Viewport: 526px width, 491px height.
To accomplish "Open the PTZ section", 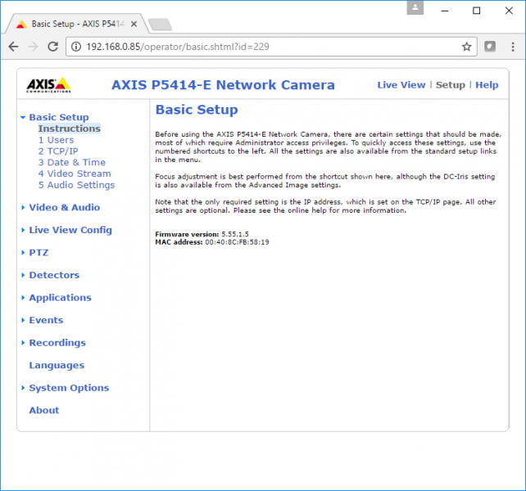I will tap(39, 252).
